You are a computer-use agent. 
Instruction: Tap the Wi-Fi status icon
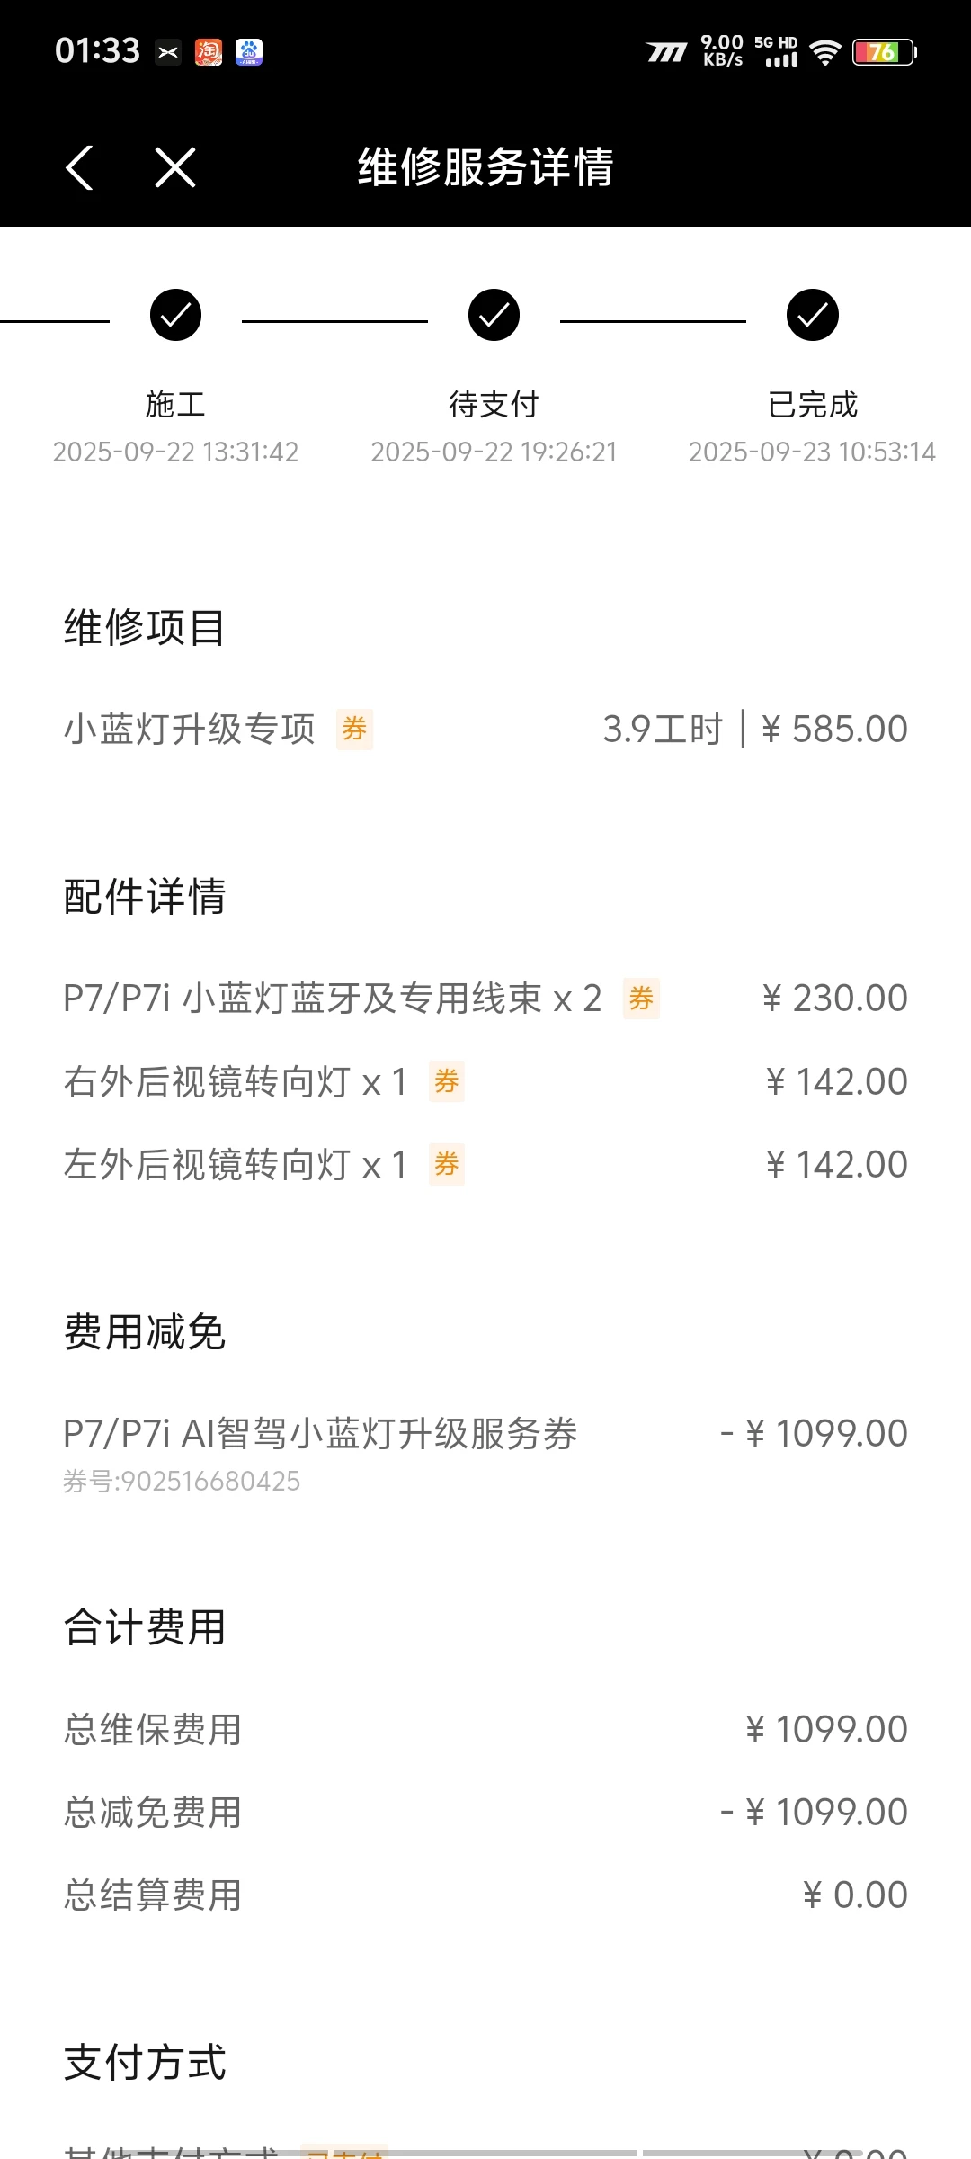[824, 52]
